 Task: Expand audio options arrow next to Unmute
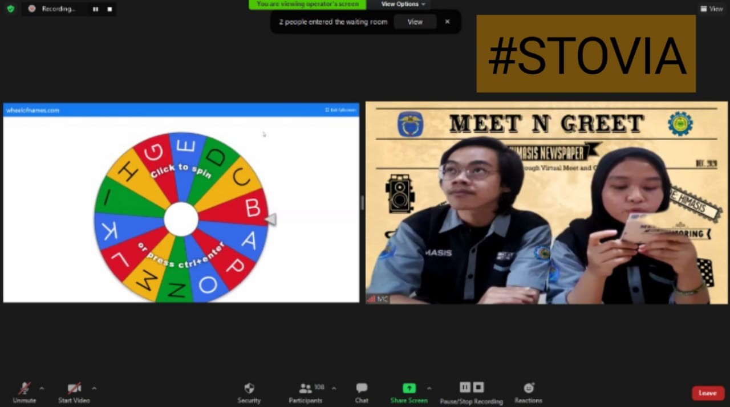click(42, 388)
